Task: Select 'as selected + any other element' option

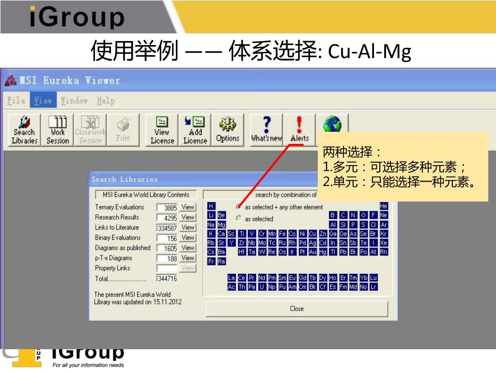Action: pyautogui.click(x=239, y=207)
